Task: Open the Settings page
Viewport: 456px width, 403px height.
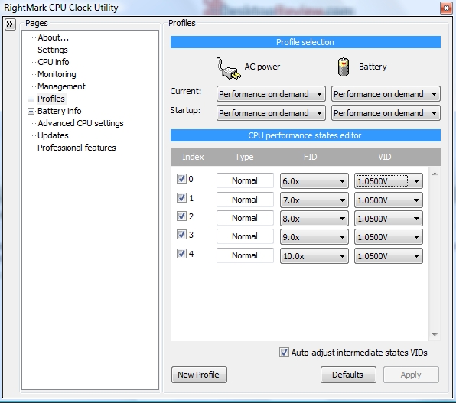Action: tap(53, 50)
